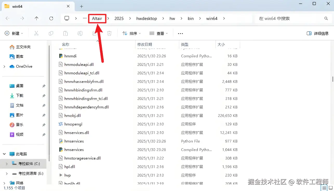Click the Copy icon in toolbar

pos(51,33)
